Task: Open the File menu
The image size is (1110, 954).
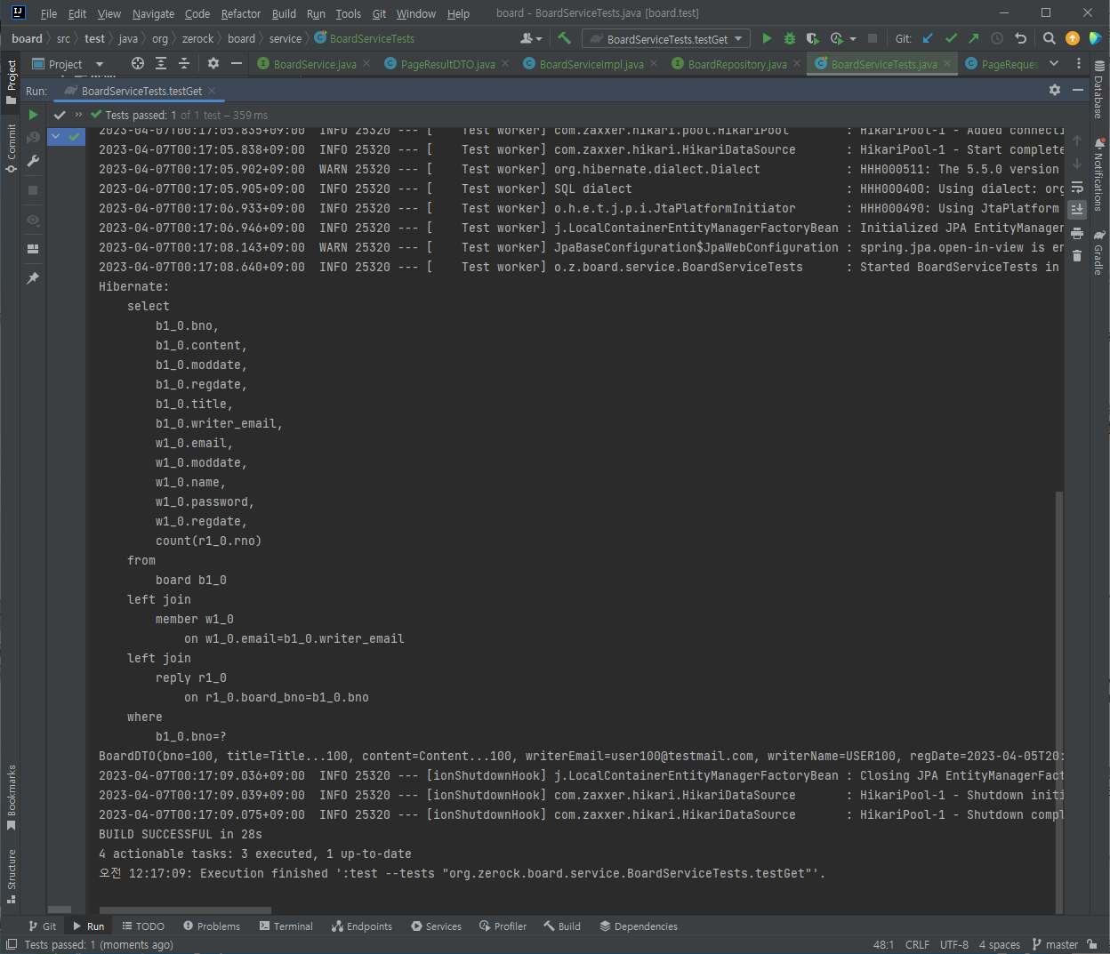Action: pos(49,13)
